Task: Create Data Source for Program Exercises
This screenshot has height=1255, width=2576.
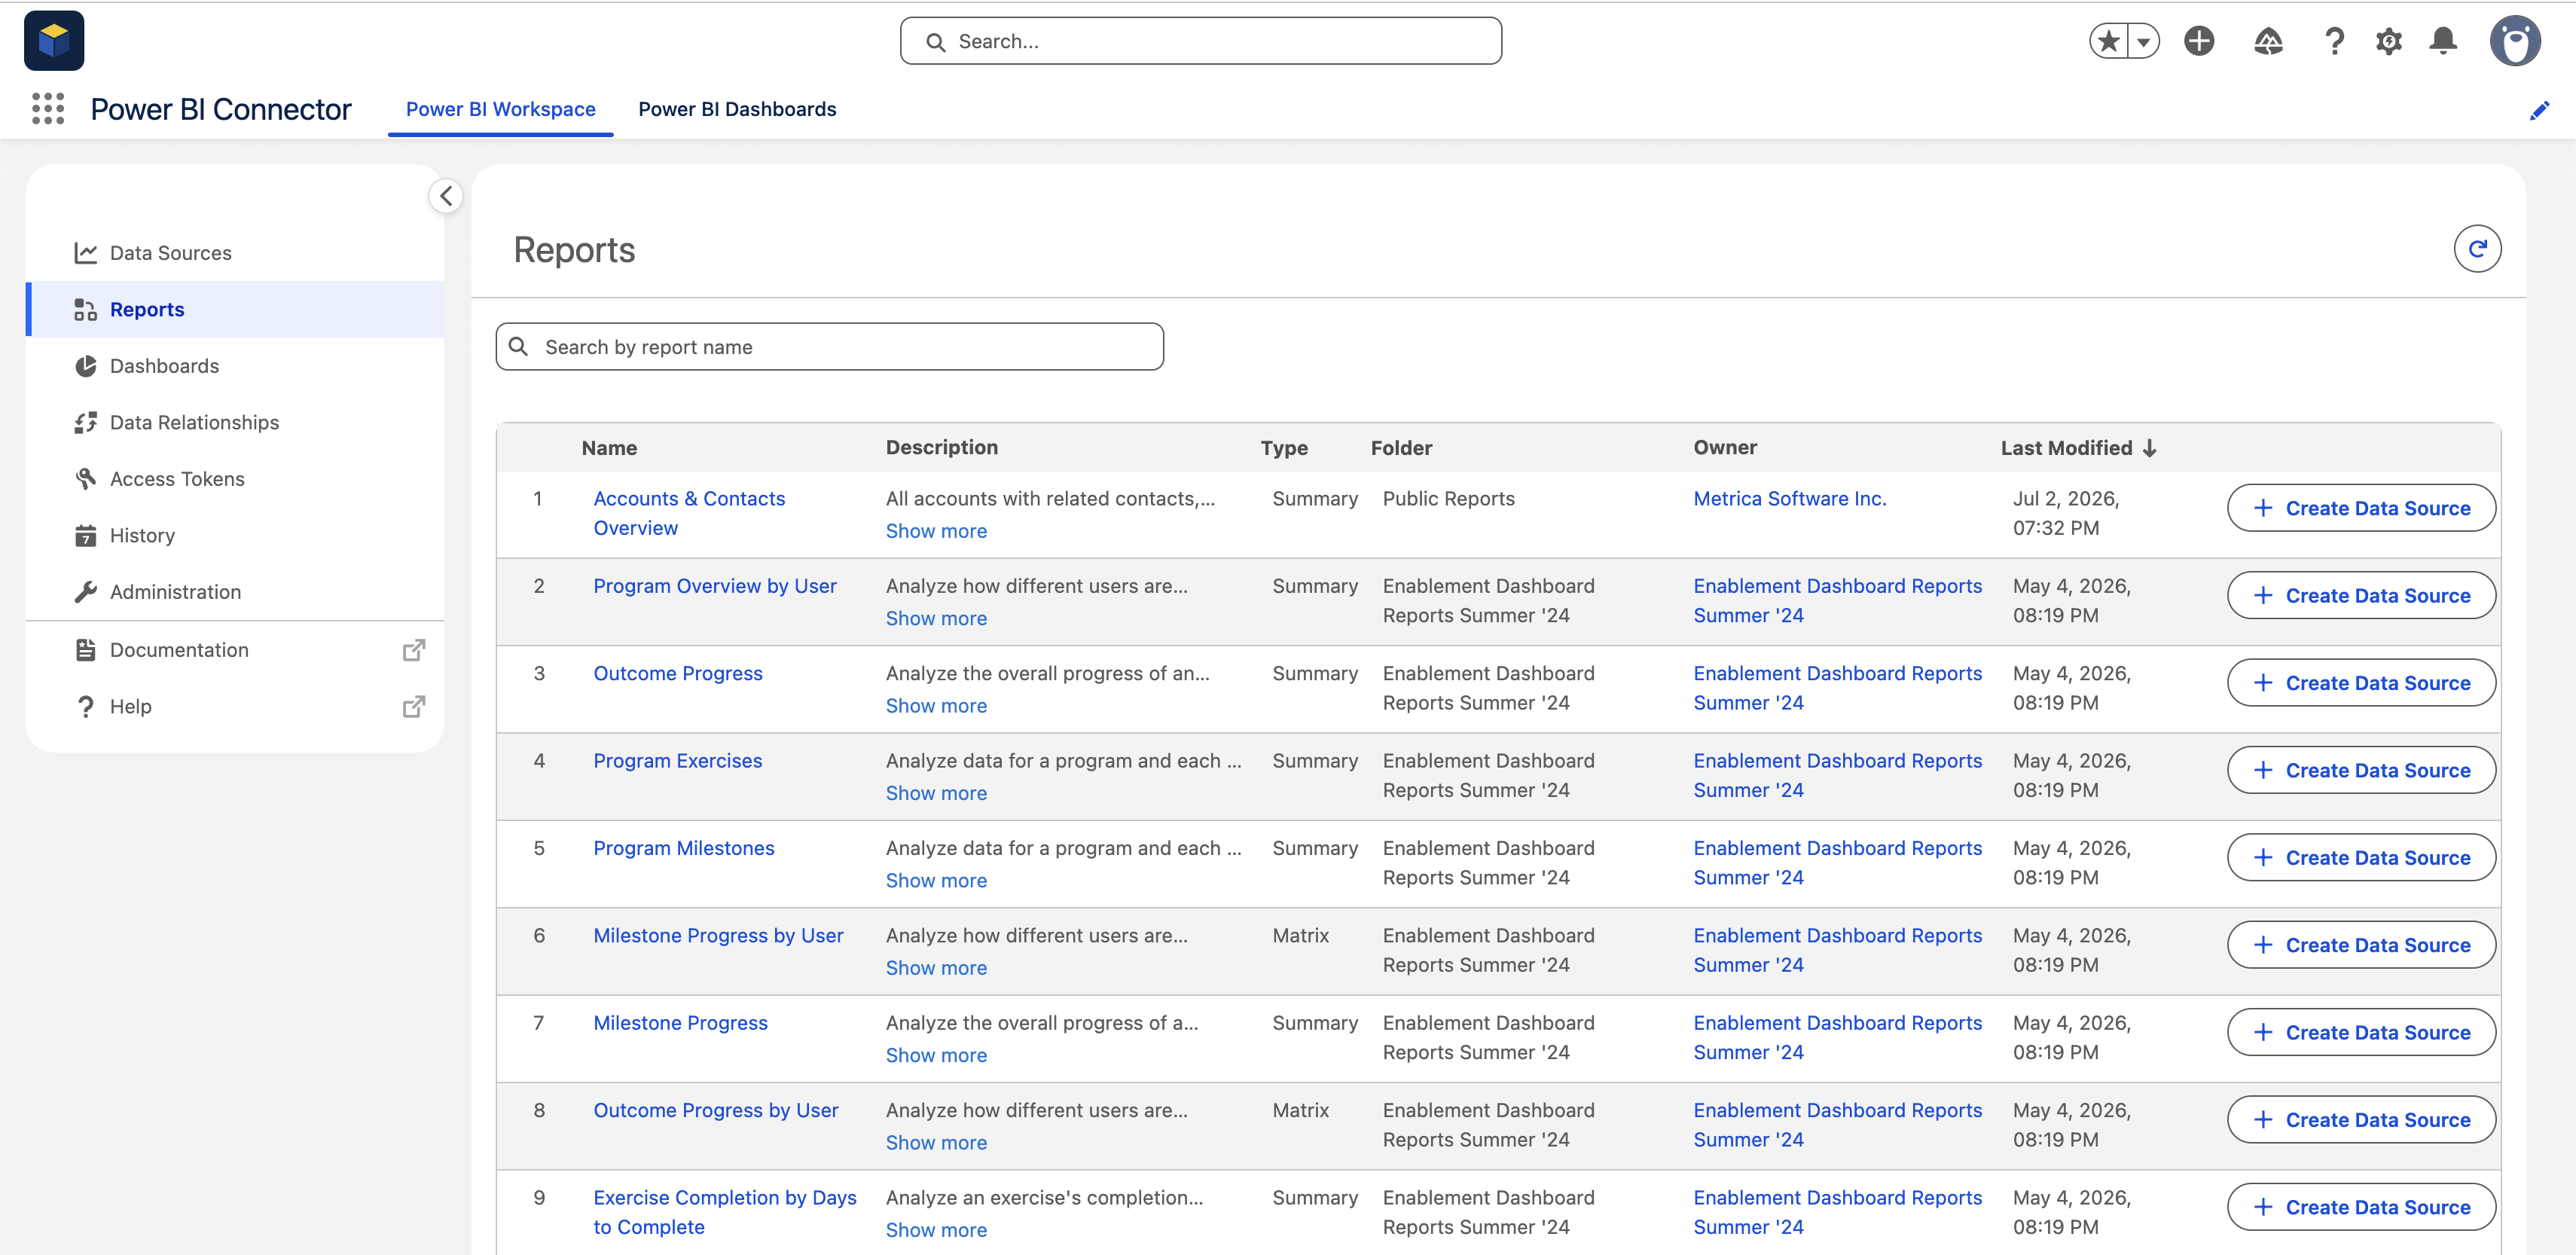Action: 2361,770
